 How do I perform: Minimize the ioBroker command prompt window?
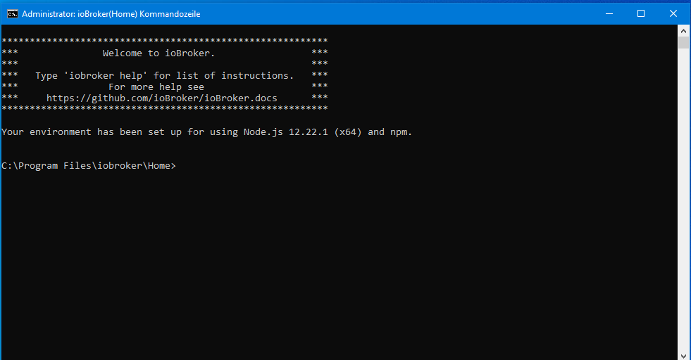pyautogui.click(x=608, y=13)
